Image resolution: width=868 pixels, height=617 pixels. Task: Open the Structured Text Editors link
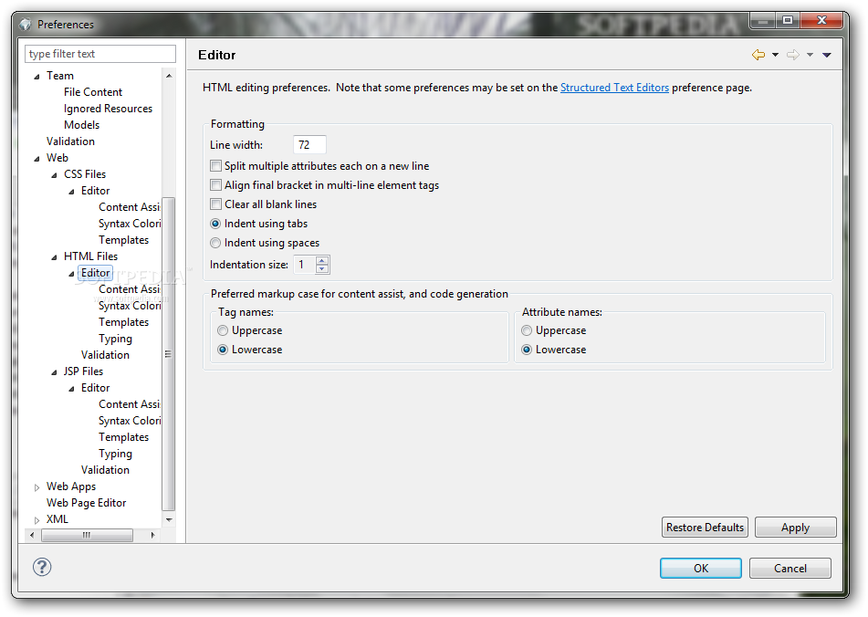pyautogui.click(x=614, y=88)
